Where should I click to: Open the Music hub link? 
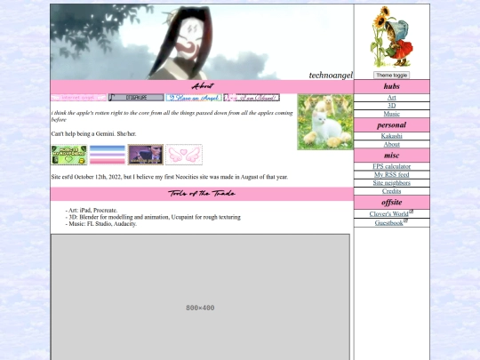[391, 114]
